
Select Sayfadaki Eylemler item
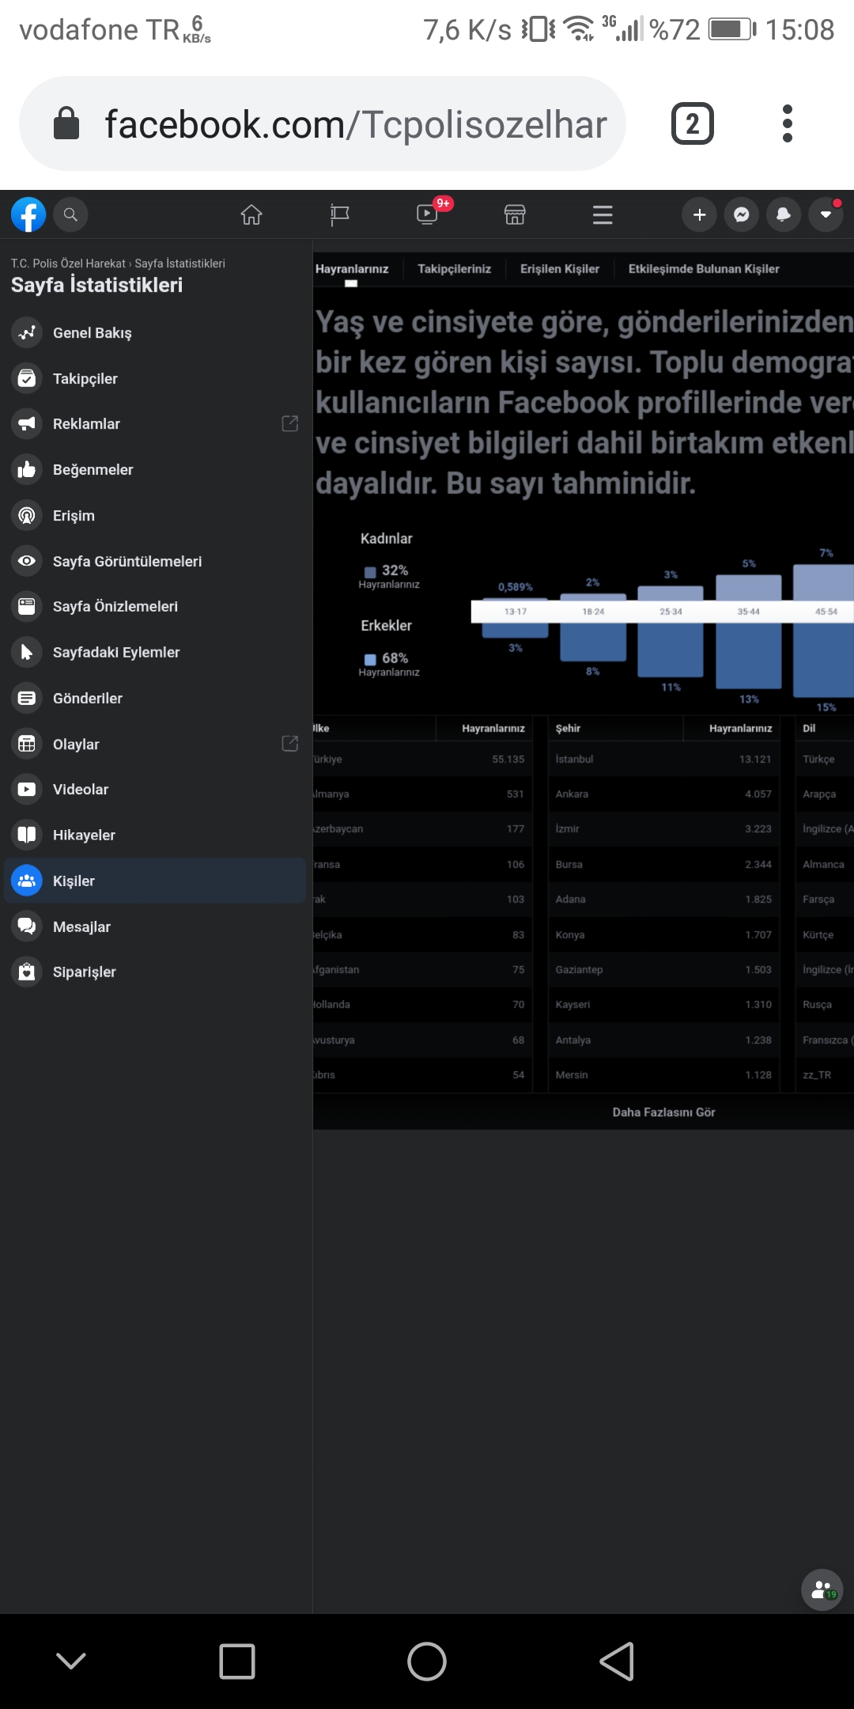(155, 653)
